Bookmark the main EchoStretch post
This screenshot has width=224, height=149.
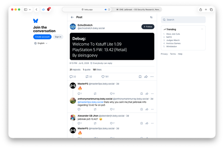(x=140, y=77)
